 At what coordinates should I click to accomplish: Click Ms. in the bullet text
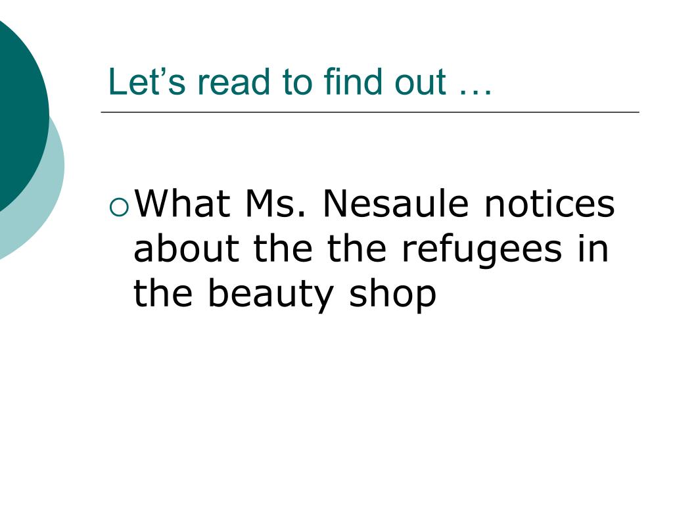(275, 203)
